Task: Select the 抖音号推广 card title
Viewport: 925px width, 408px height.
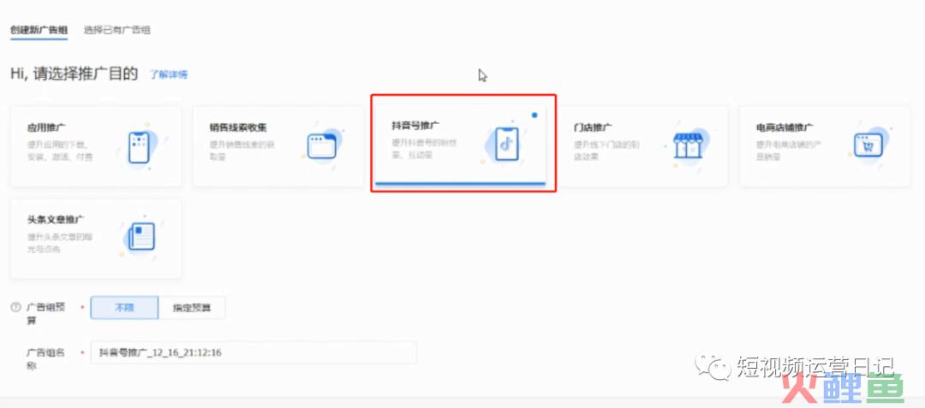Action: tap(416, 126)
